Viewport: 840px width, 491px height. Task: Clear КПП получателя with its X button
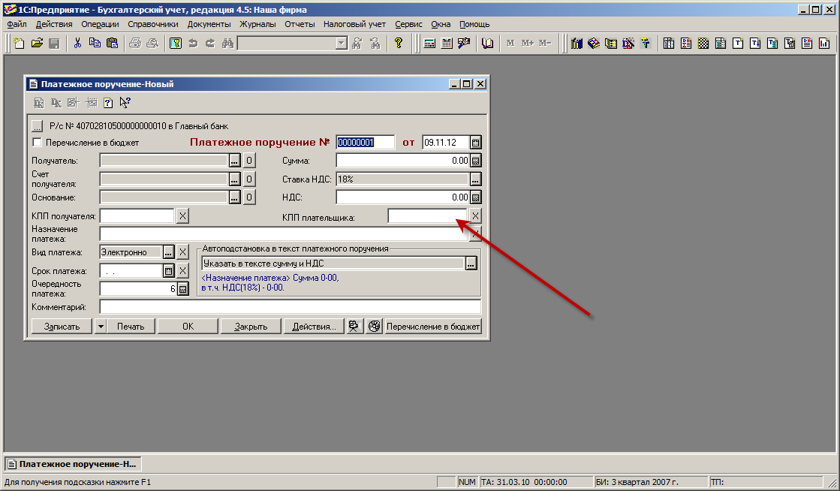click(182, 216)
